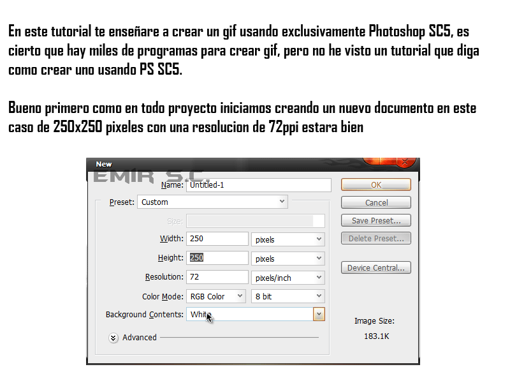The height and width of the screenshot is (383, 510).
Task: Click the Cancel button
Action: [x=375, y=202]
